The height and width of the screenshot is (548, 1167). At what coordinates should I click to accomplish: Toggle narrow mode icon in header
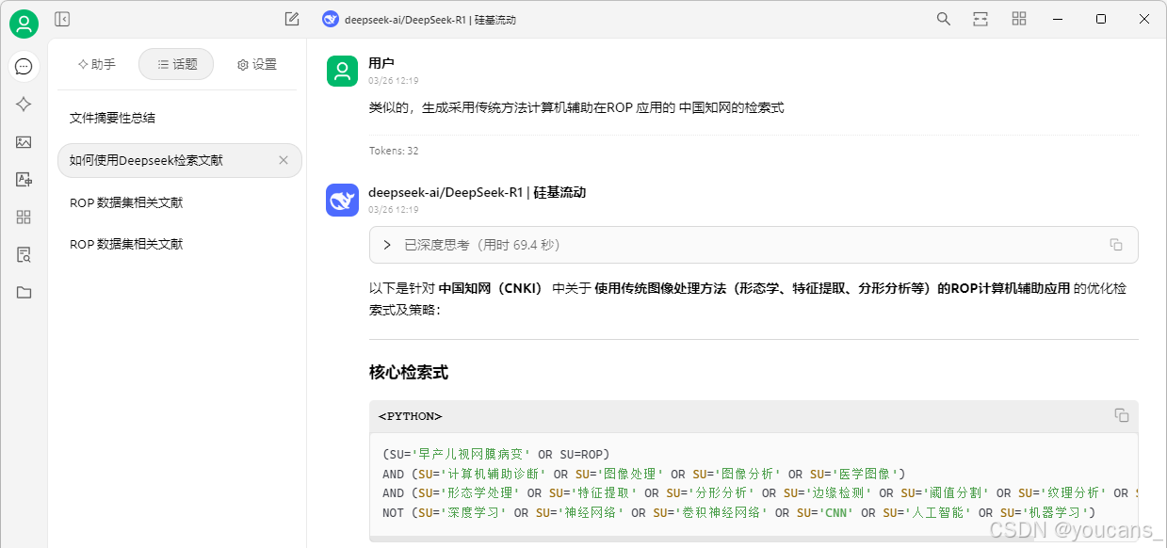(981, 19)
